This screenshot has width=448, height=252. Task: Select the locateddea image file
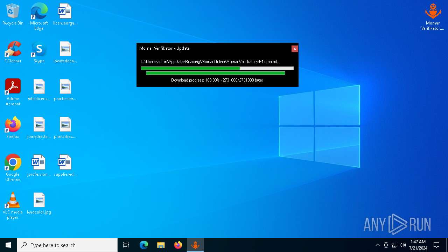[x=65, y=52]
